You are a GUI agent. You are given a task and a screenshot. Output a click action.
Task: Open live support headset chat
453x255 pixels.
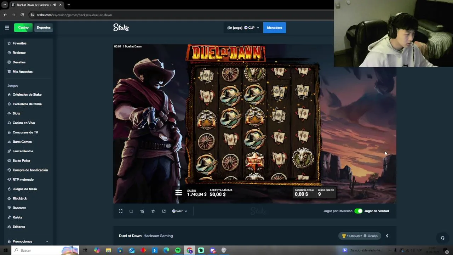(x=442, y=238)
